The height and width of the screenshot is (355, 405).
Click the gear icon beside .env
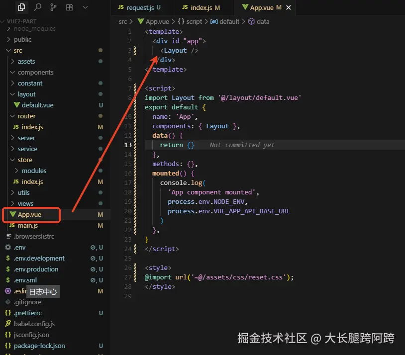coord(8,247)
